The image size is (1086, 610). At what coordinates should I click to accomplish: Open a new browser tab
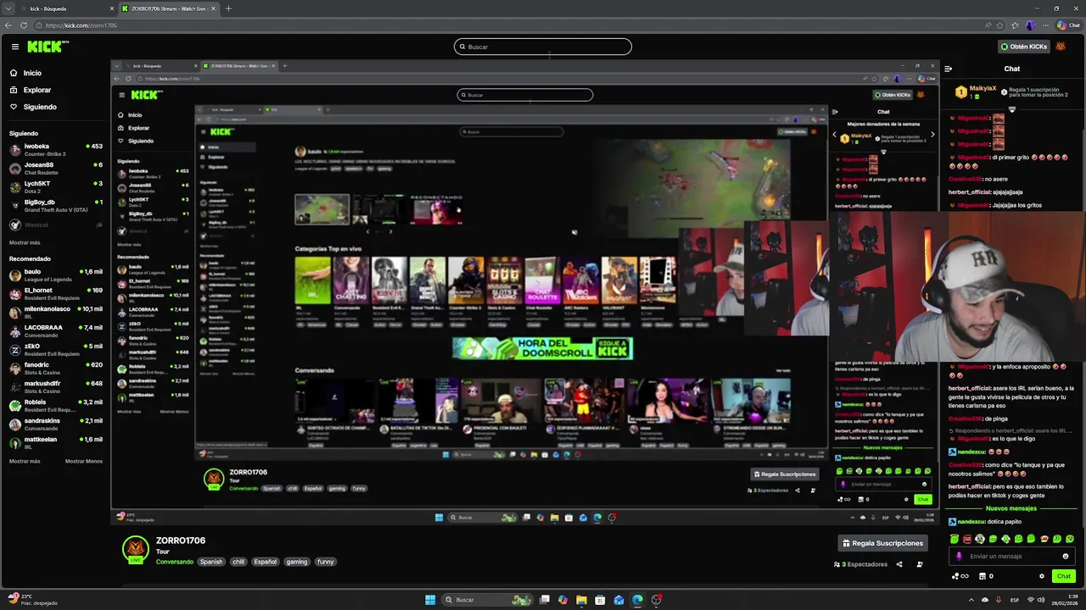click(x=228, y=8)
